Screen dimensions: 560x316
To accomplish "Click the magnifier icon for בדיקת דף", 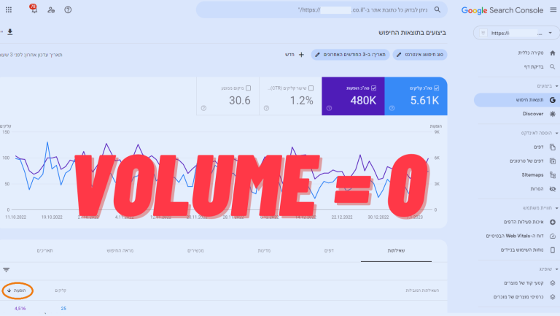I will tap(553, 67).
